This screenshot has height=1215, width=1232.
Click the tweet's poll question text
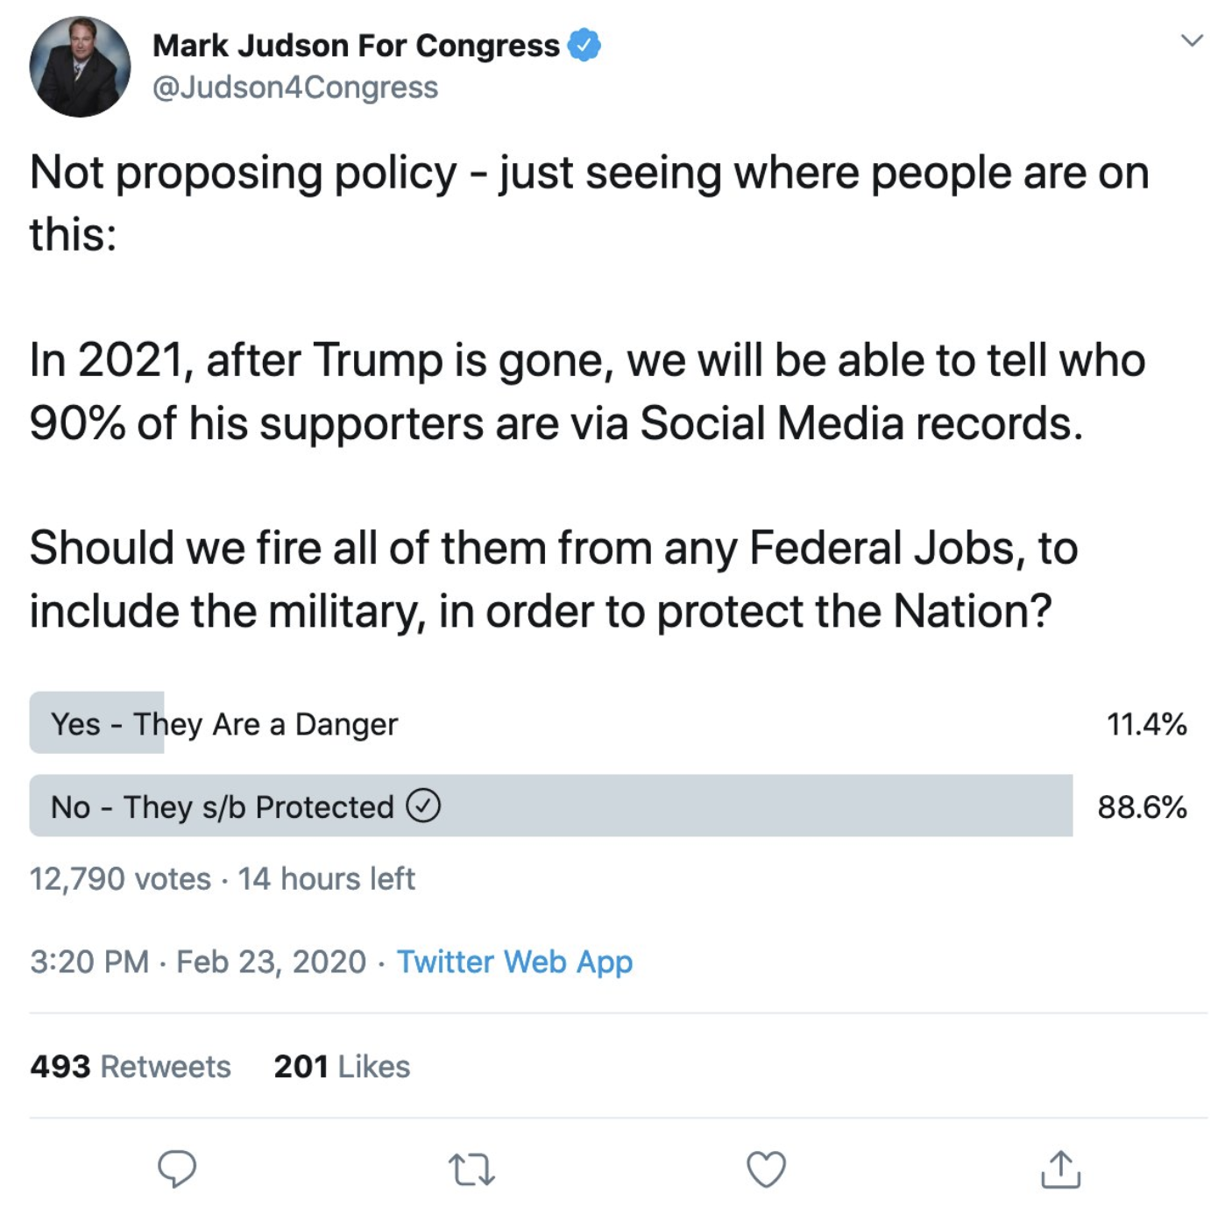[554, 579]
